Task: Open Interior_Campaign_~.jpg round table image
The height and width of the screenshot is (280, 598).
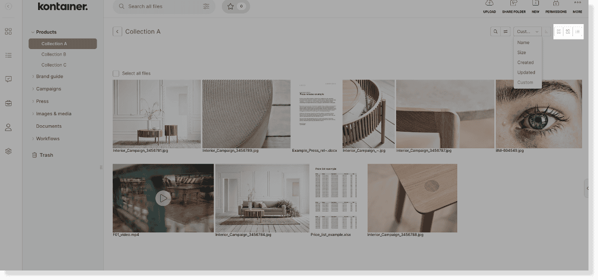Action: 369,114
